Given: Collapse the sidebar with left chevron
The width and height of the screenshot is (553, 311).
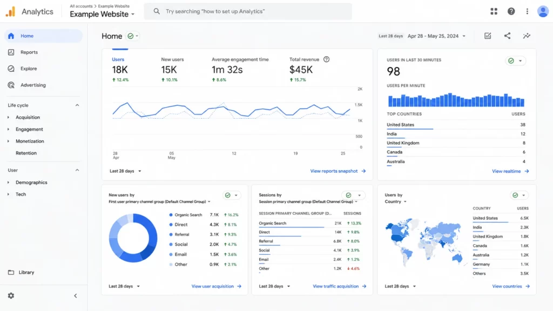Looking at the screenshot, I should pyautogui.click(x=76, y=296).
